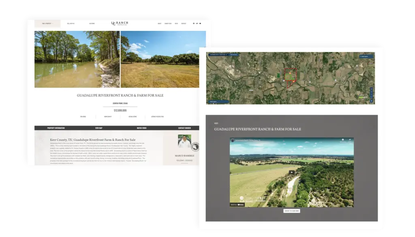Click the YouTube icon in the top navigation
Viewport: 415px width, 237px height.
click(200, 23)
